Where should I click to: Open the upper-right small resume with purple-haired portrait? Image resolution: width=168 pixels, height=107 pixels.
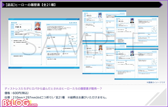(x=136, y=32)
